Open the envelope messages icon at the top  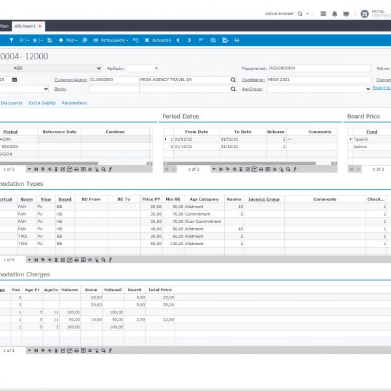coord(323,14)
